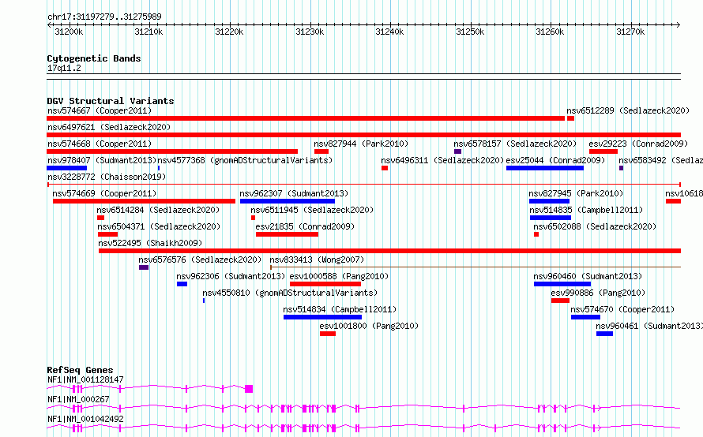Select the nsv522495 (Shaikh2009) red bar

coord(389,251)
